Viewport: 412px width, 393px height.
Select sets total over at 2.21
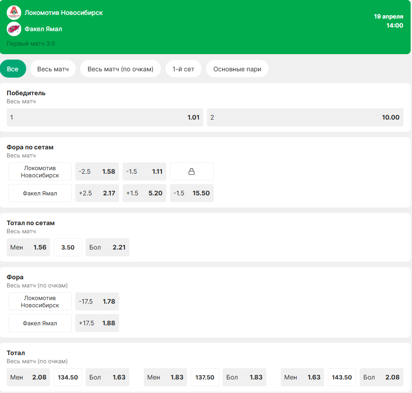107,247
